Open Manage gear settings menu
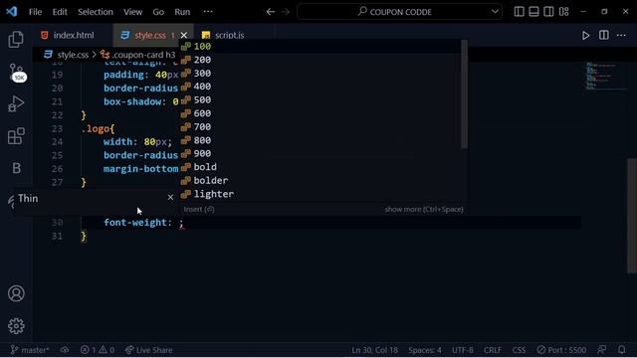 pyautogui.click(x=16, y=325)
